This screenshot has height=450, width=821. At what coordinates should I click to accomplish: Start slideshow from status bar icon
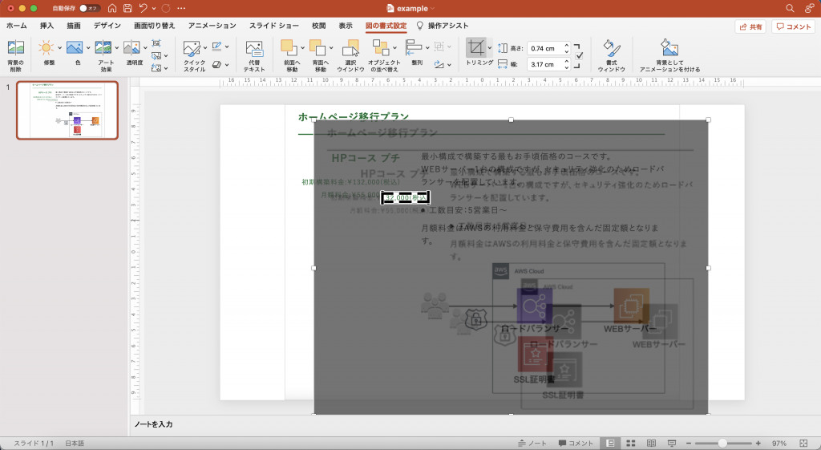click(672, 444)
